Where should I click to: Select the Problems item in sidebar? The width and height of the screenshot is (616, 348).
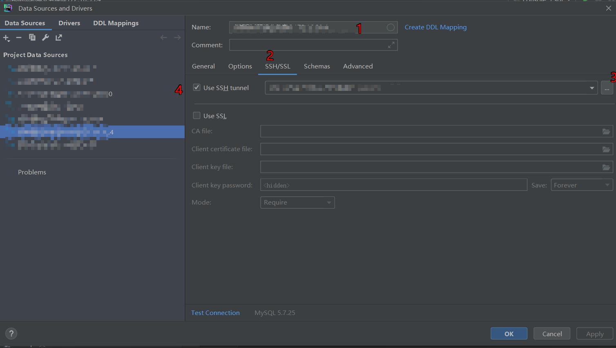pyautogui.click(x=32, y=172)
